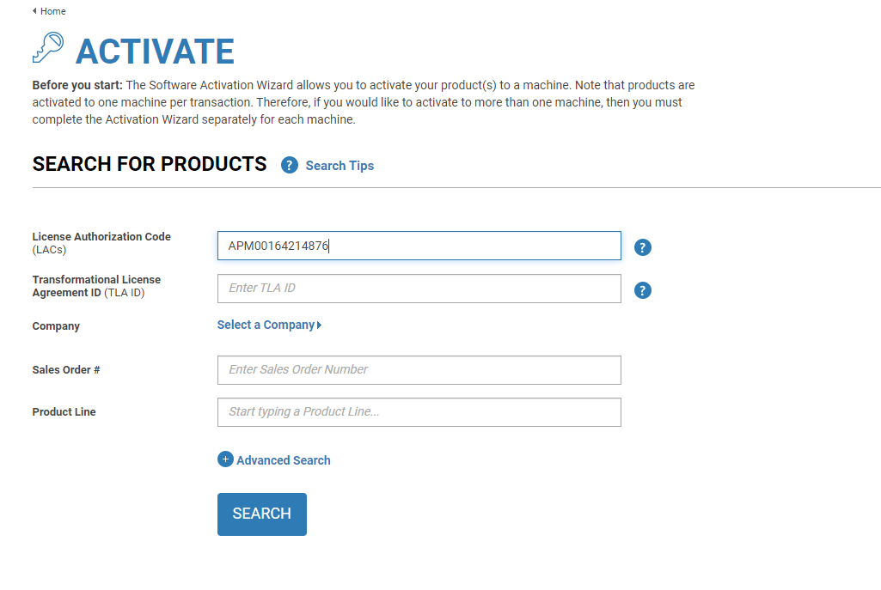The width and height of the screenshot is (881, 590).
Task: Focus the License Authorization Code input containing APM00164214876
Action: tap(419, 246)
